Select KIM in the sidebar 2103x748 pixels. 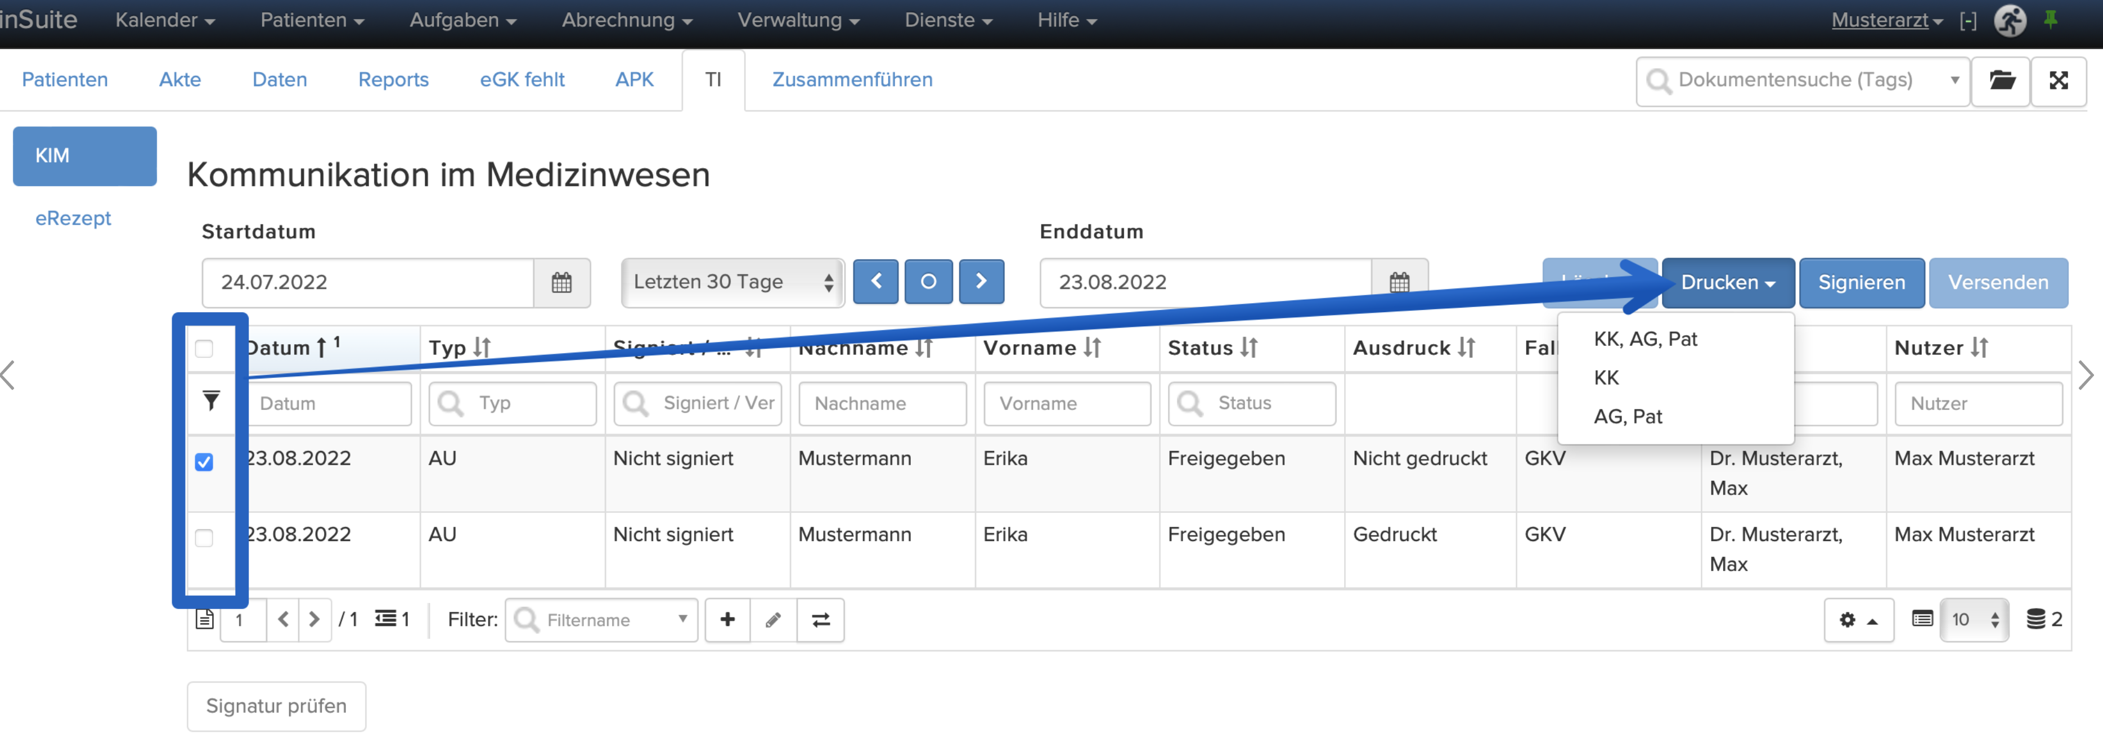click(85, 156)
